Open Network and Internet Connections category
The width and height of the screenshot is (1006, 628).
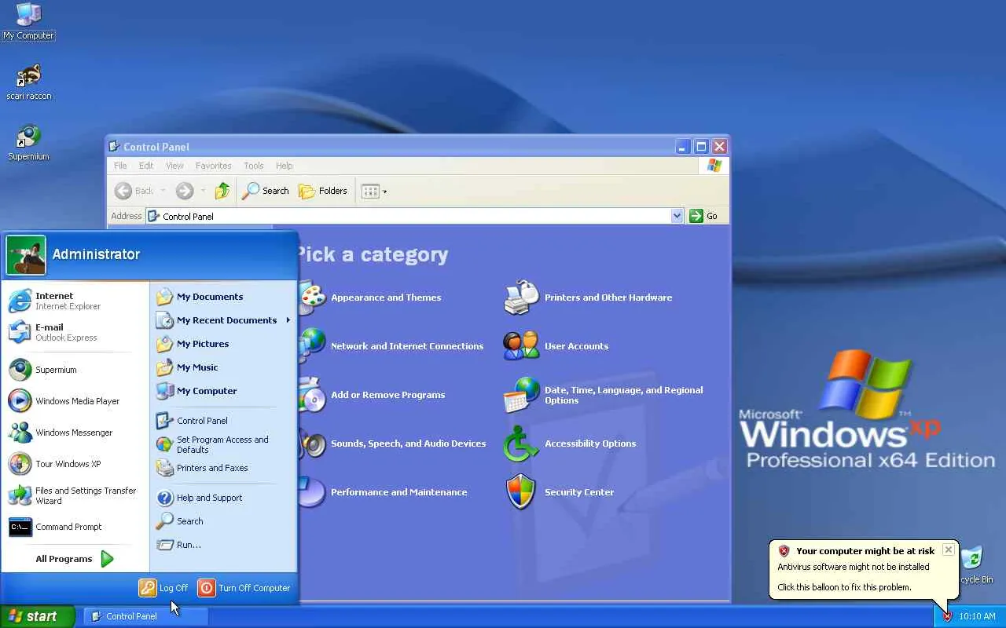point(407,346)
